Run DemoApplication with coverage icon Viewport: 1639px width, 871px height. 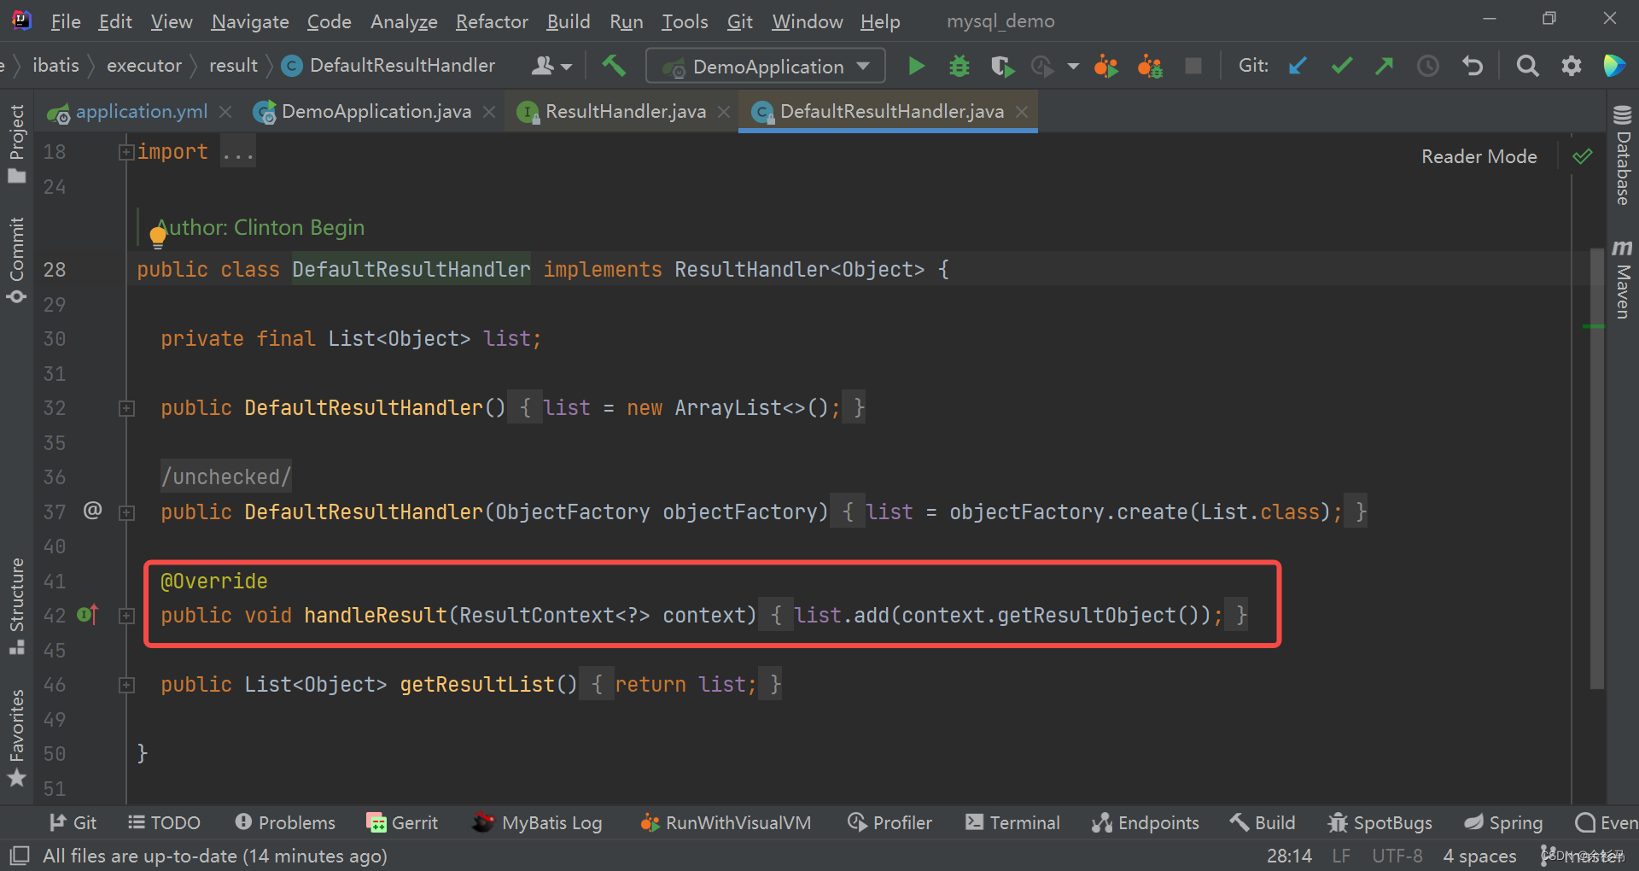(1001, 66)
